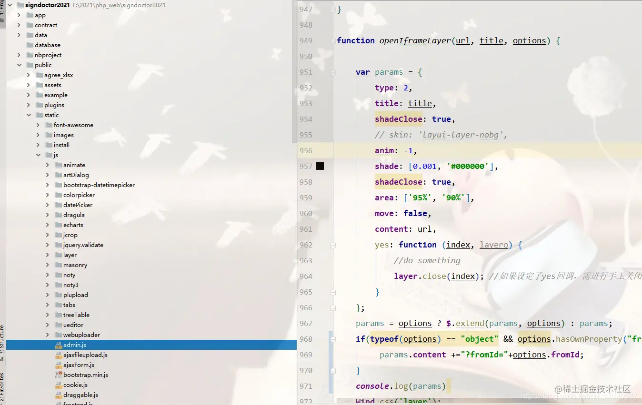
Task: Click '$.extend' on line 967
Action: (465, 324)
